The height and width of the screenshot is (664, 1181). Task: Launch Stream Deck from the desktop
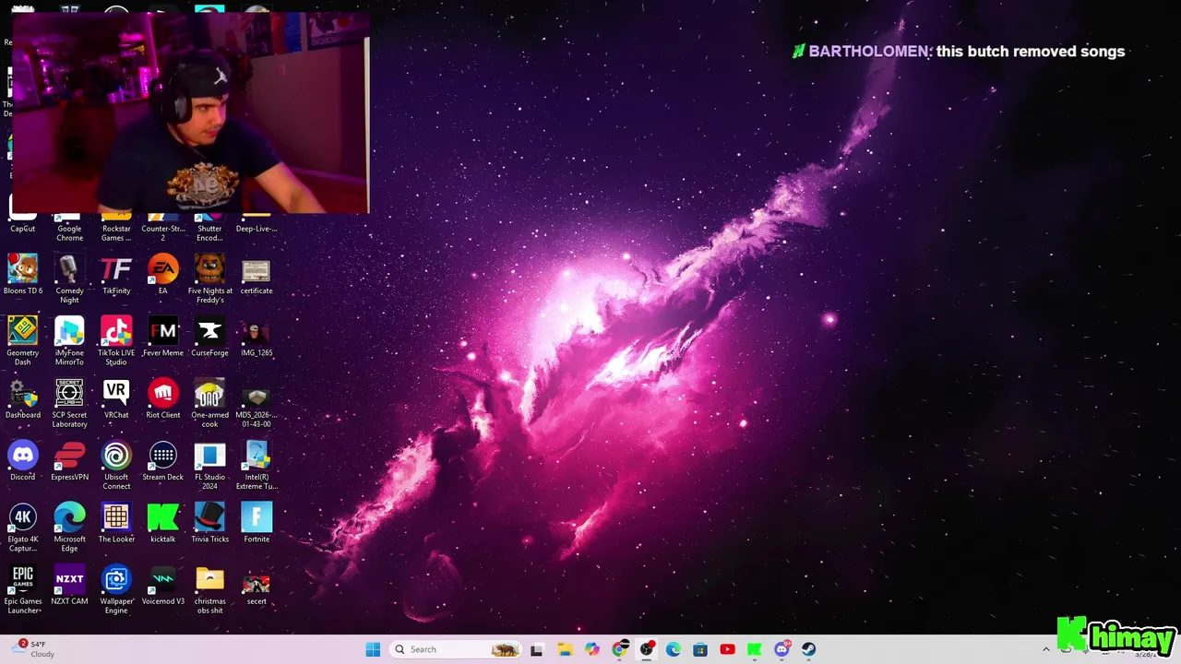click(x=163, y=461)
